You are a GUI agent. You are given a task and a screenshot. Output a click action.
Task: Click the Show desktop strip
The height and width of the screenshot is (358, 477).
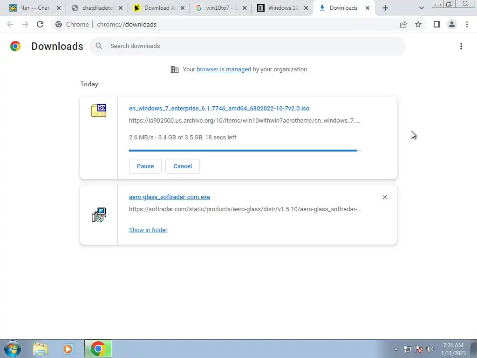[x=473, y=349]
